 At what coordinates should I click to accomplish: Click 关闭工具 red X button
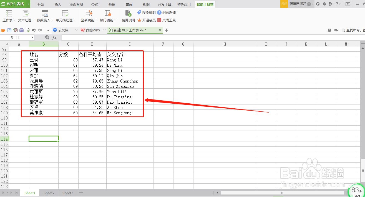(x=167, y=20)
